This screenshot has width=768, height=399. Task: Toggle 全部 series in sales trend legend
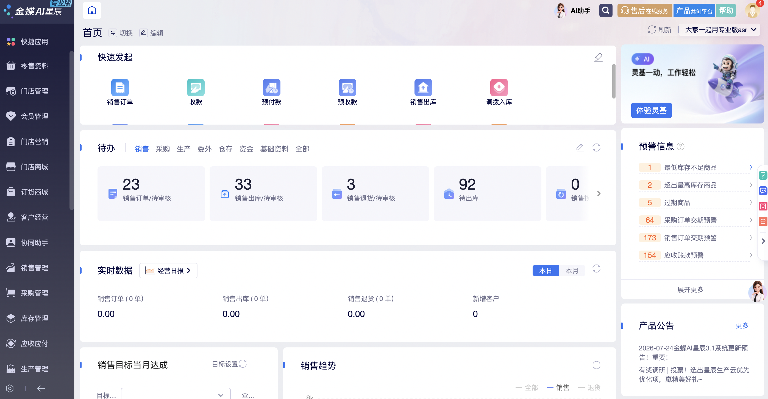coord(527,387)
